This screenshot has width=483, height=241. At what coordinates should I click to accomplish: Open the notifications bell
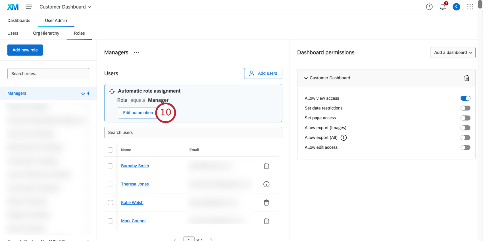click(x=443, y=7)
